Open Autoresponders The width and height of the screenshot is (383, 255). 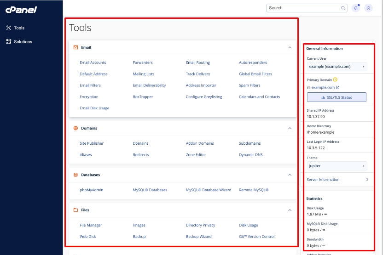pos(253,62)
